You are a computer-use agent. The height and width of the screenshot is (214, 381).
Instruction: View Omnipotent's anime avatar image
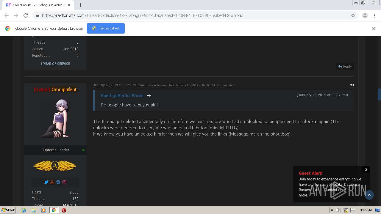click(x=55, y=118)
